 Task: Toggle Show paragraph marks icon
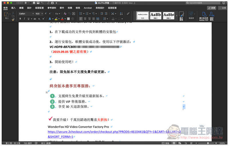pos(128,13)
